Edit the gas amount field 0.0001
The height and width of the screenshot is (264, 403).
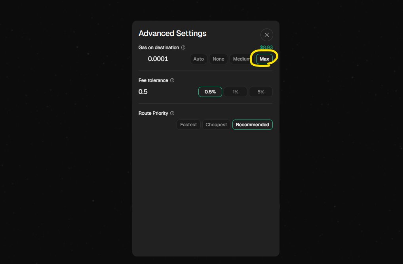(x=158, y=59)
